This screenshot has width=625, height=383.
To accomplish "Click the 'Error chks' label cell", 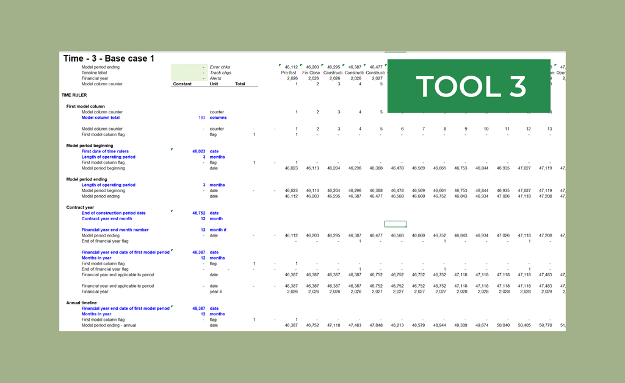I will [220, 67].
